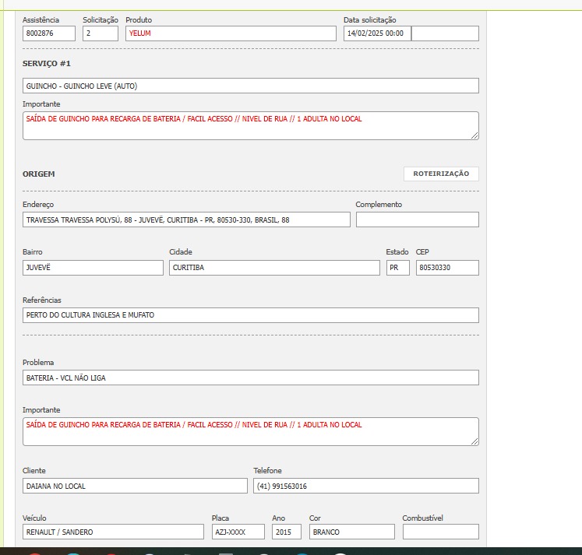Click the Telefone number field
This screenshot has height=555, width=582.
click(365, 486)
